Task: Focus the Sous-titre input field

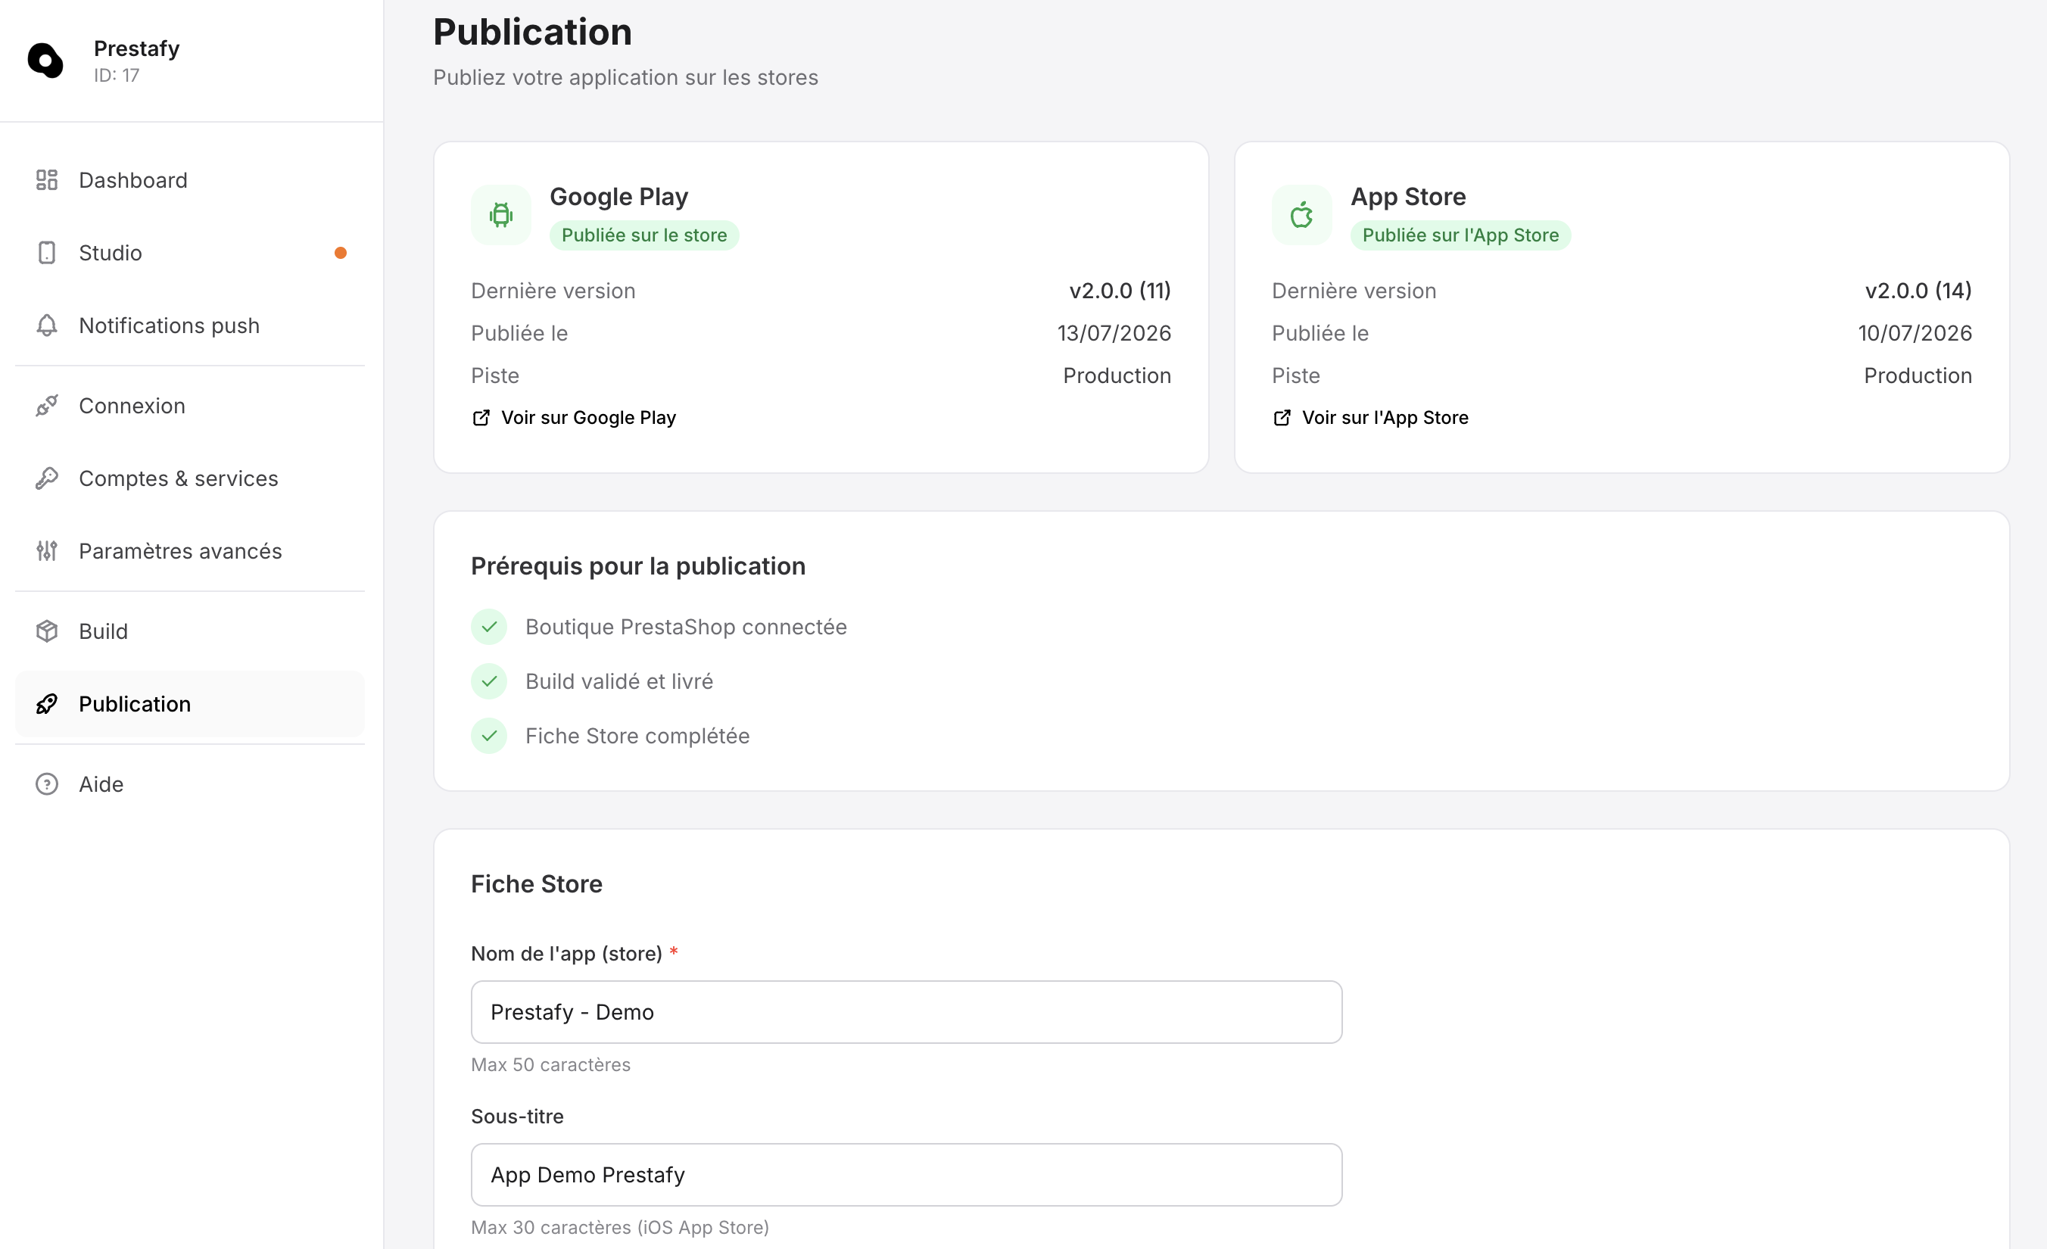Action: pyautogui.click(x=906, y=1175)
